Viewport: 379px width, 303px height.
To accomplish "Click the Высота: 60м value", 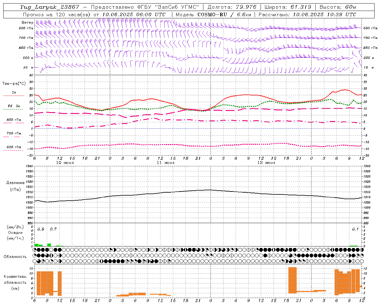I will [338, 7].
